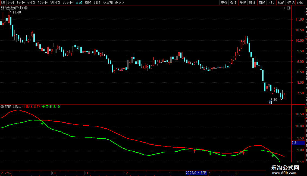Viewport: 307px width, 176px height.
Task: Toggle the left sidebar panel icon
Action: tap(3, 2)
